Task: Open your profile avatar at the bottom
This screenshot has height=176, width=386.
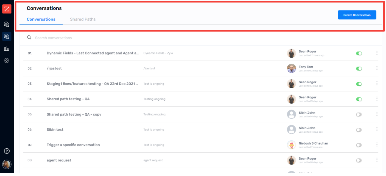Action: pyautogui.click(x=7, y=164)
